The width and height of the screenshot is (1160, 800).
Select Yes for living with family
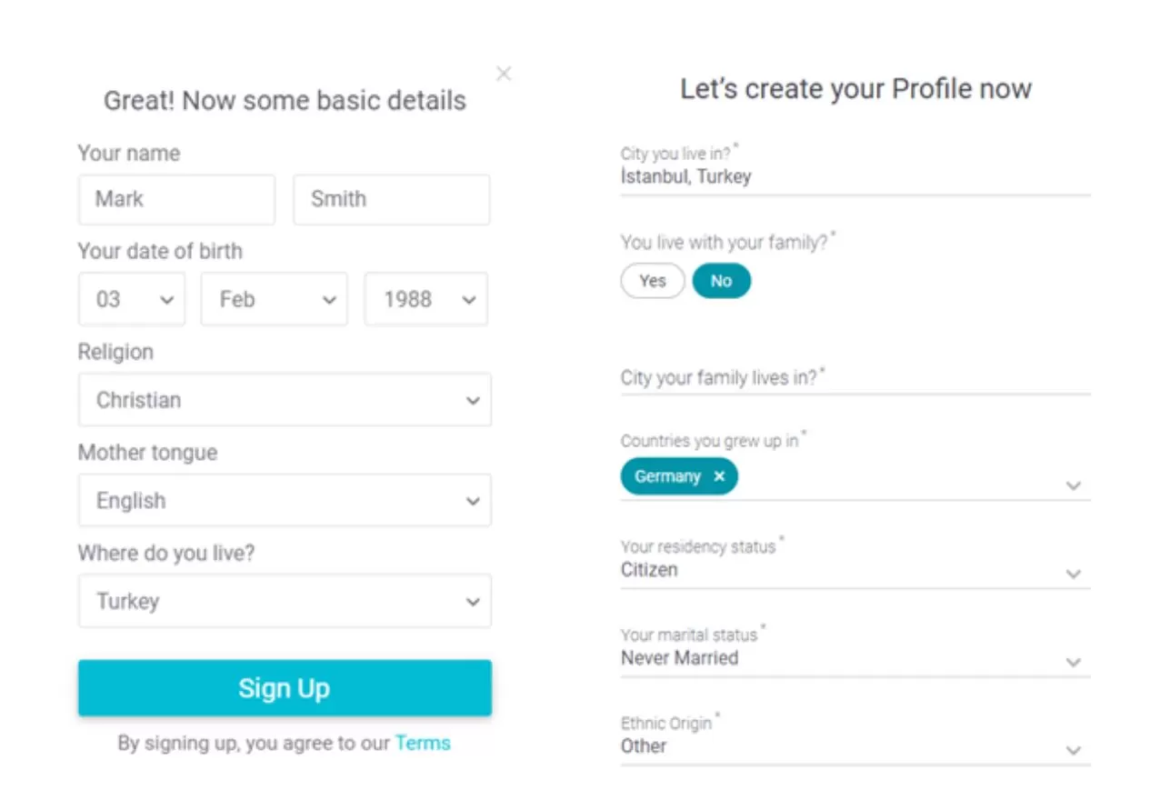point(652,281)
